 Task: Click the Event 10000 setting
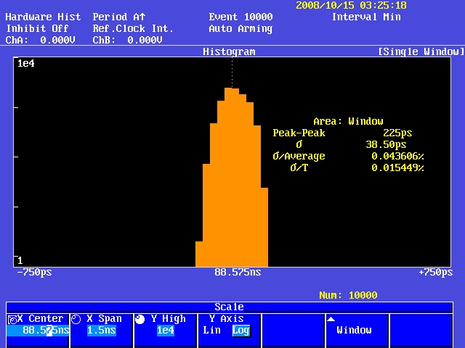[240, 17]
